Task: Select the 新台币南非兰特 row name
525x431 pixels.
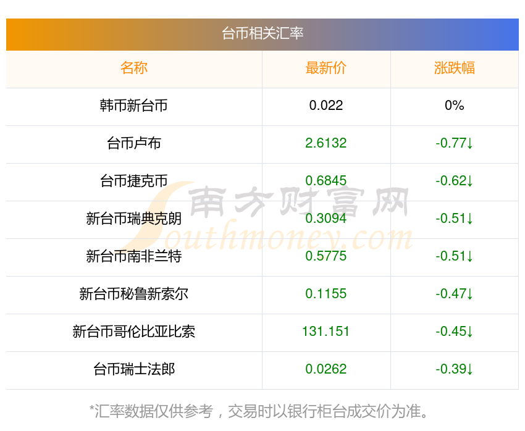Action: [134, 256]
